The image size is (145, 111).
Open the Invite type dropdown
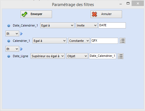pyautogui.click(x=87, y=25)
